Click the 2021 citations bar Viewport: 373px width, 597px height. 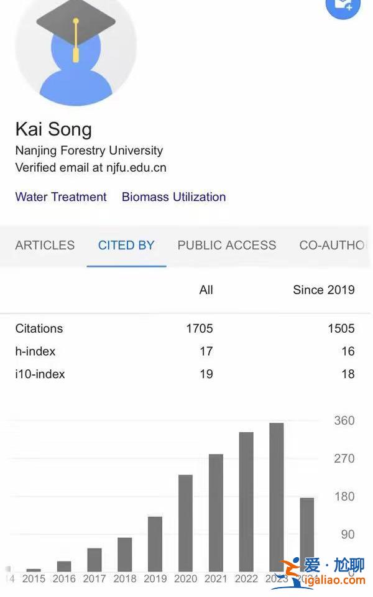[216, 512]
